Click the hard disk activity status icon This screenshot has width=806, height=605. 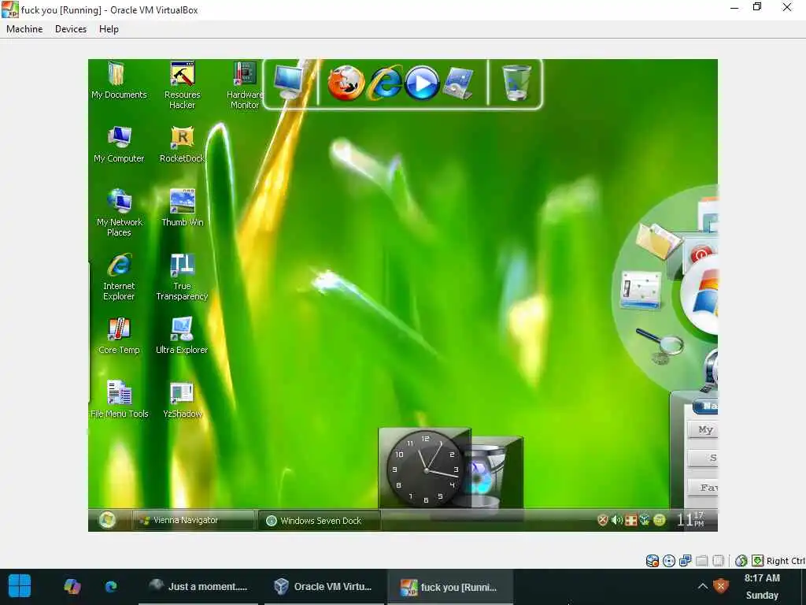point(653,561)
